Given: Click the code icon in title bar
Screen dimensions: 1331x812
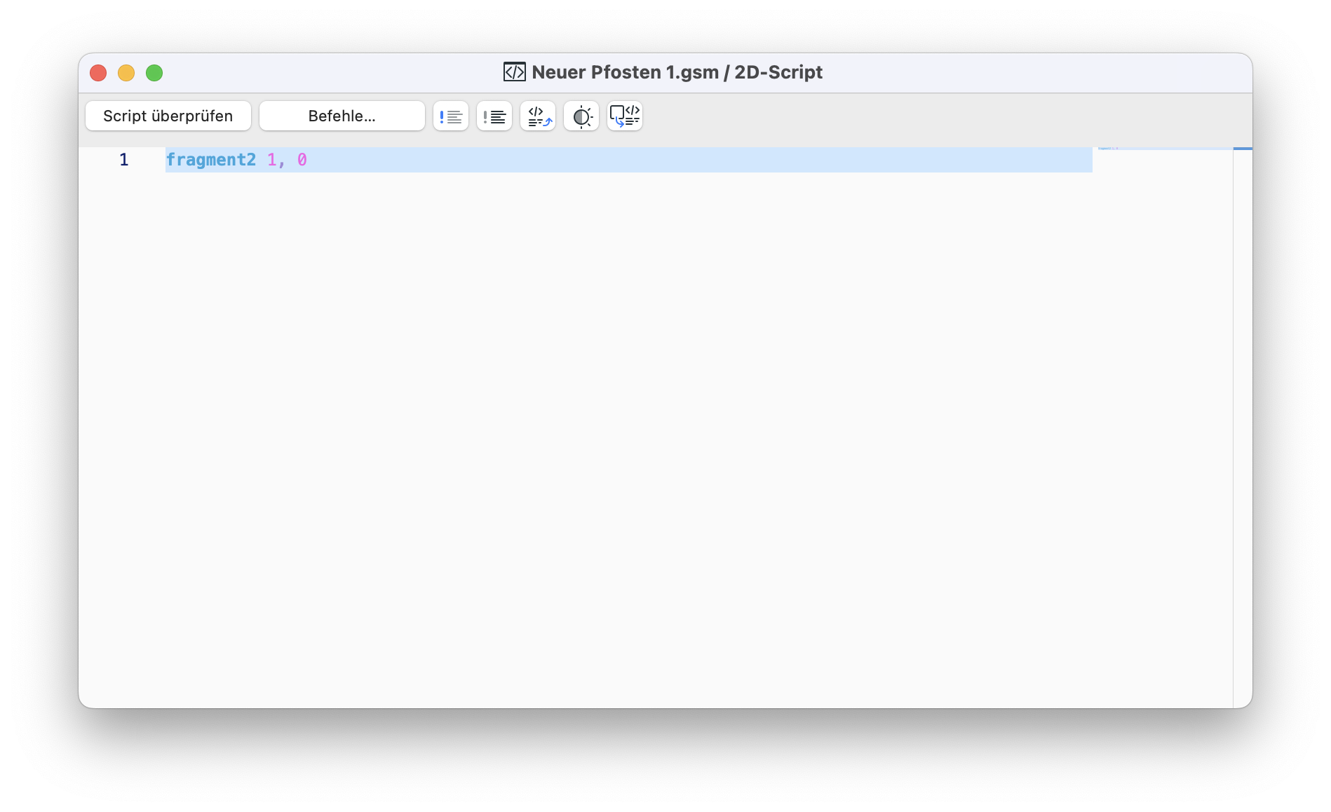Looking at the screenshot, I should point(514,72).
